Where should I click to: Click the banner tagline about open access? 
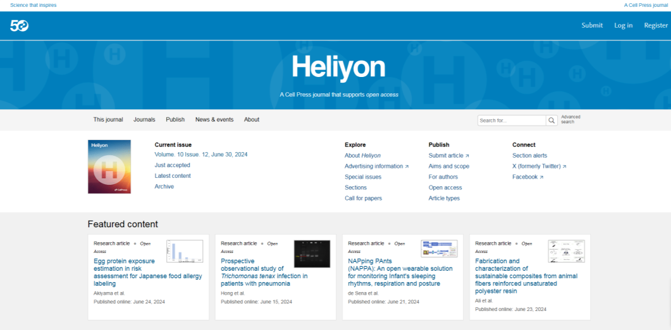[339, 95]
